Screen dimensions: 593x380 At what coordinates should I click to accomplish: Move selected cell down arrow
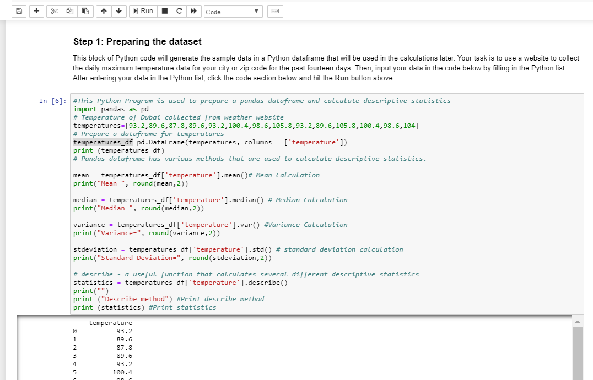click(118, 12)
